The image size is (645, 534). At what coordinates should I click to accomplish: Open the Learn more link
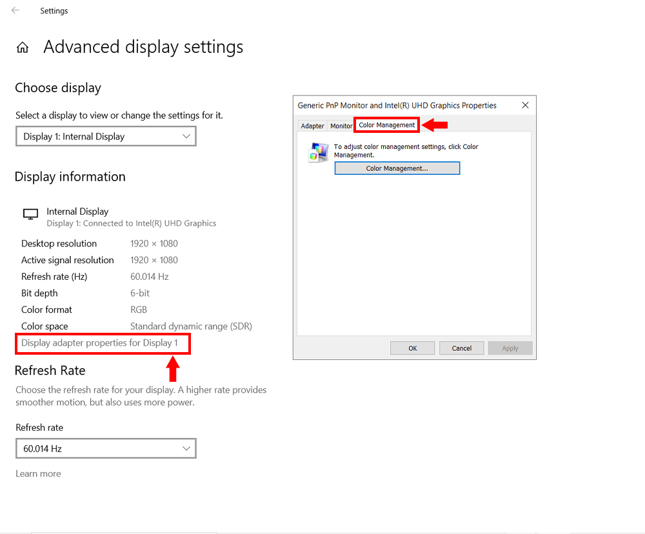(38, 473)
